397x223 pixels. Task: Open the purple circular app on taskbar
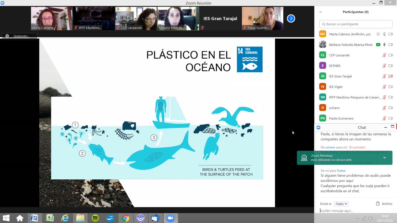coord(140,218)
